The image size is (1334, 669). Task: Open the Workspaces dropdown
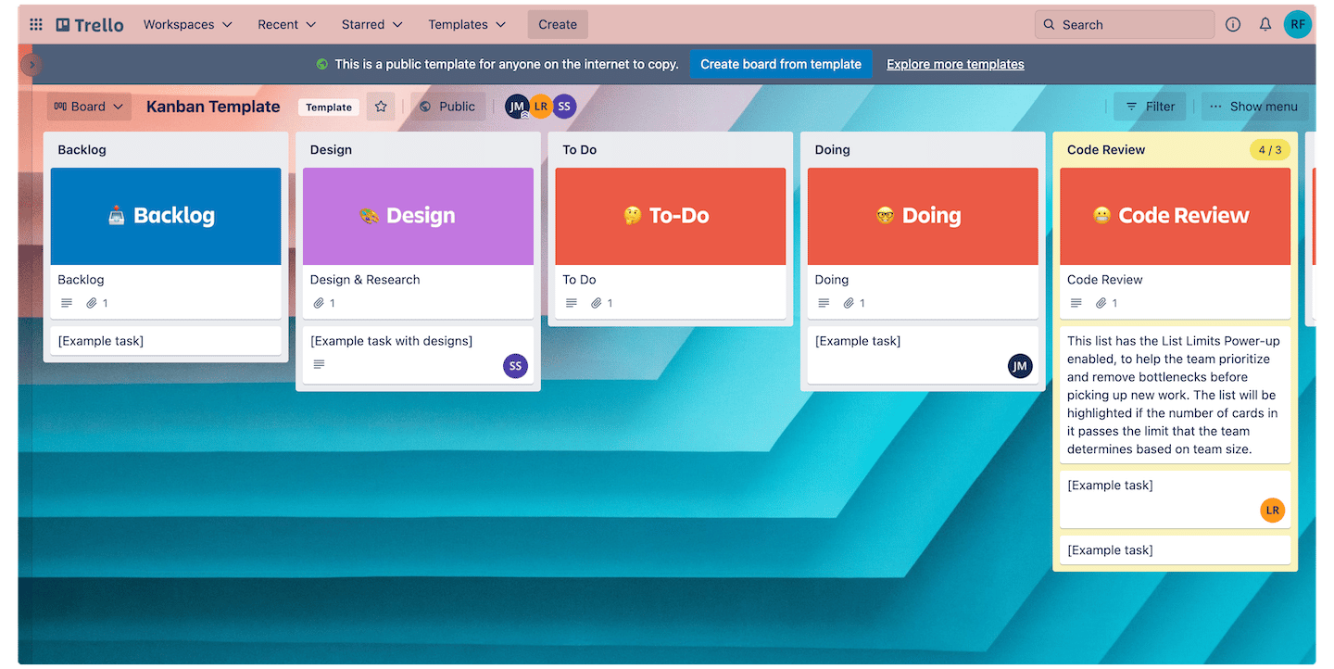point(188,25)
